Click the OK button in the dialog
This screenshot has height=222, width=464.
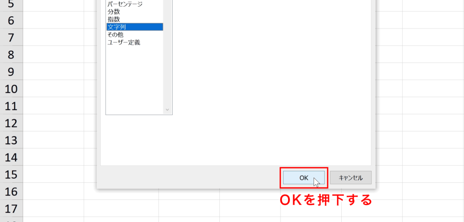click(x=304, y=178)
